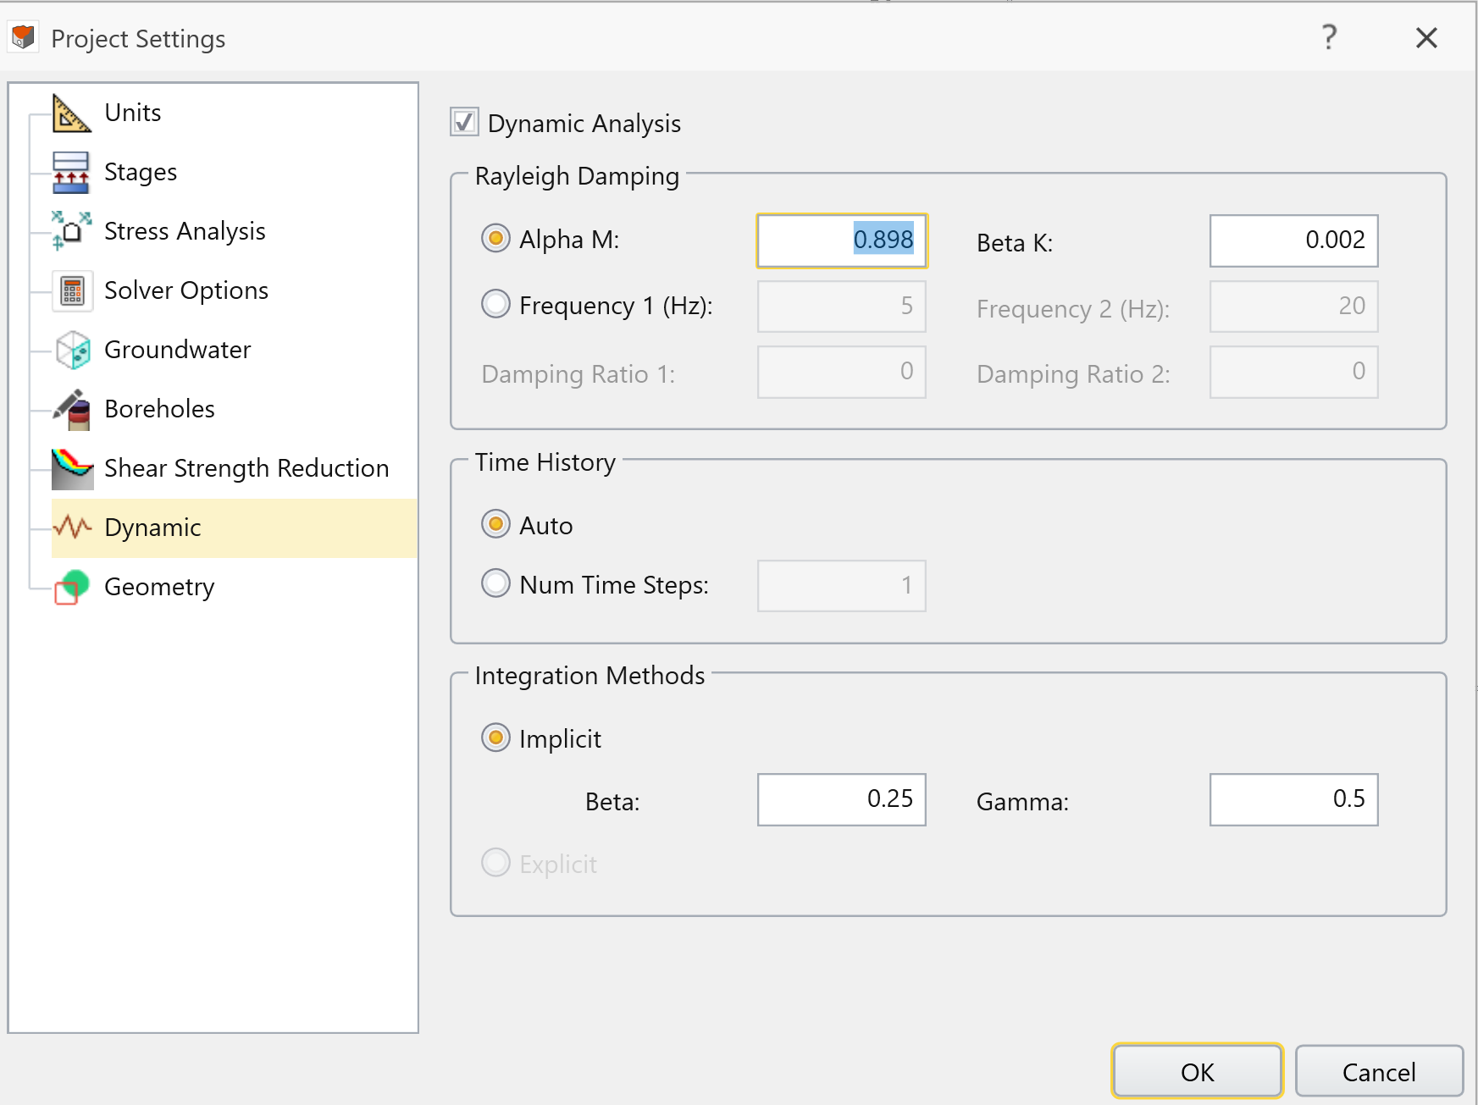Click the Damping Ratio 2 label
This screenshot has height=1105, width=1478.
(x=1073, y=374)
